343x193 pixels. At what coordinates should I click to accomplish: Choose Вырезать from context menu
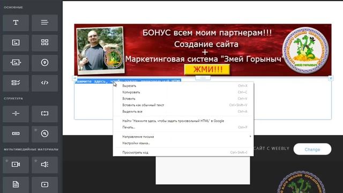point(183,86)
